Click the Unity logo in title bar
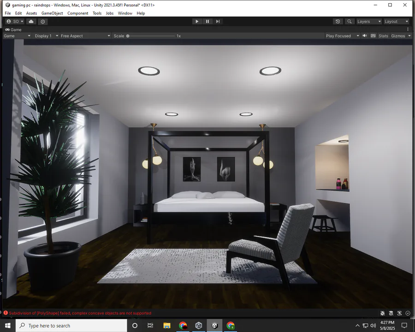This screenshot has width=415, height=332. (8, 5)
